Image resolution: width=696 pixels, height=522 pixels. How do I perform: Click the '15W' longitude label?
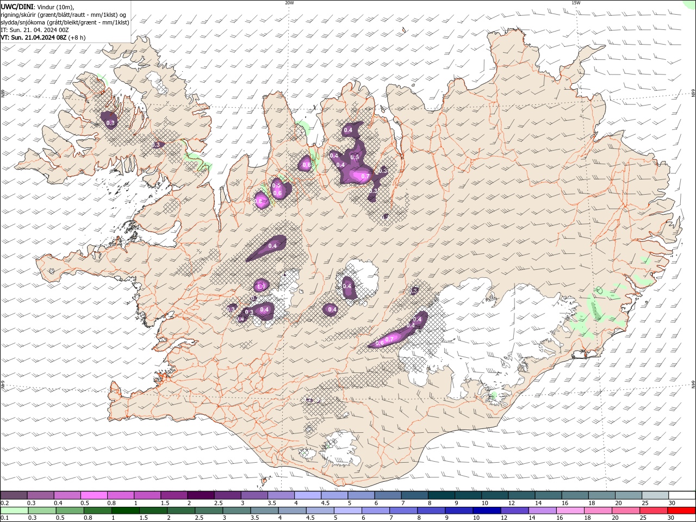point(576,3)
